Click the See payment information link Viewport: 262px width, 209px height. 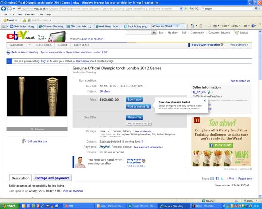(x=149, y=147)
